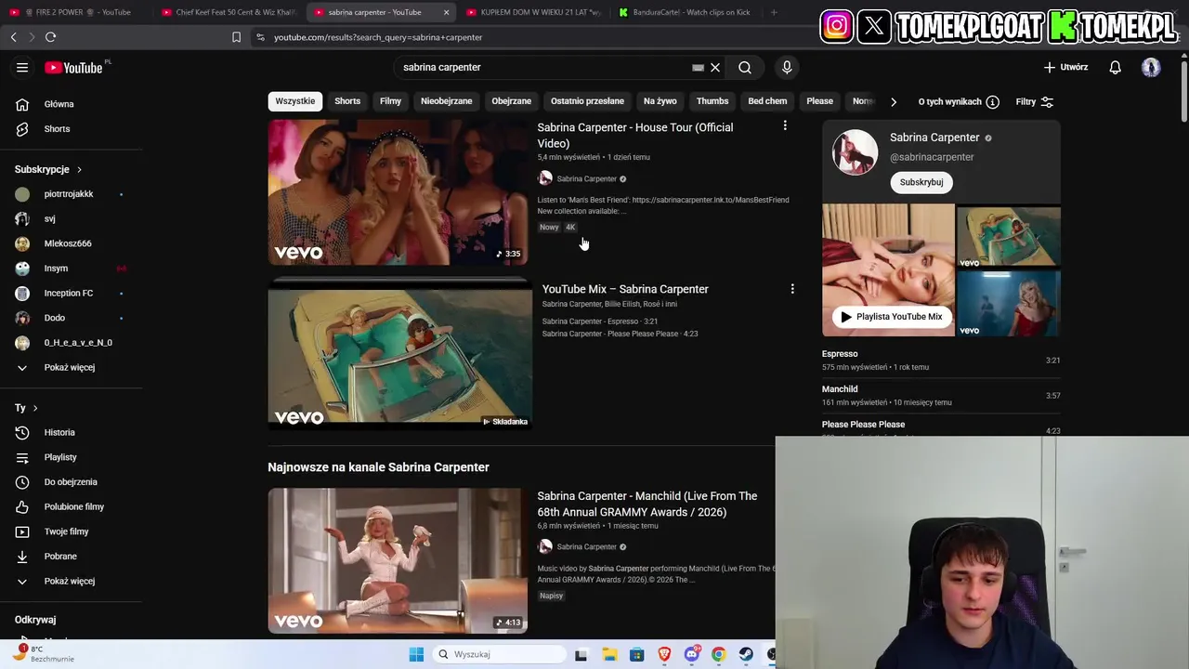Click Subskrybuj on Sabrina Carpenter card
Viewport: 1189px width, 669px height.
click(x=921, y=182)
